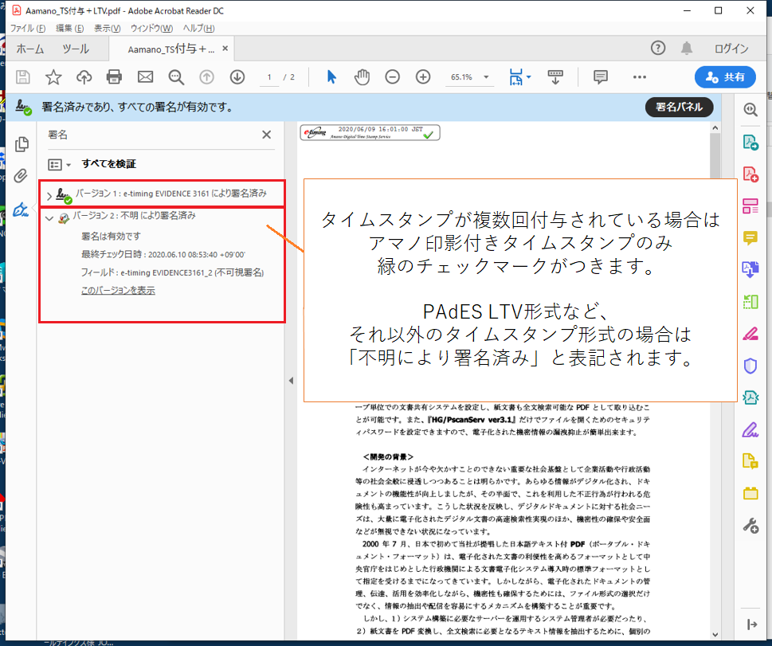Activate the selection arrow tool
Screen dimensions: 772x646
click(331, 76)
